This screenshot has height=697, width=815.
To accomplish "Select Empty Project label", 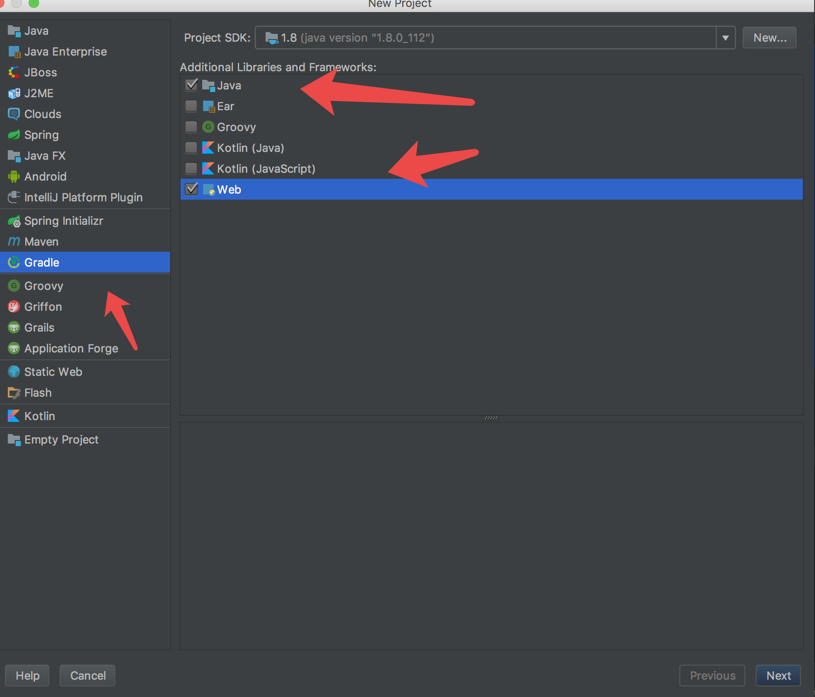I will (61, 440).
